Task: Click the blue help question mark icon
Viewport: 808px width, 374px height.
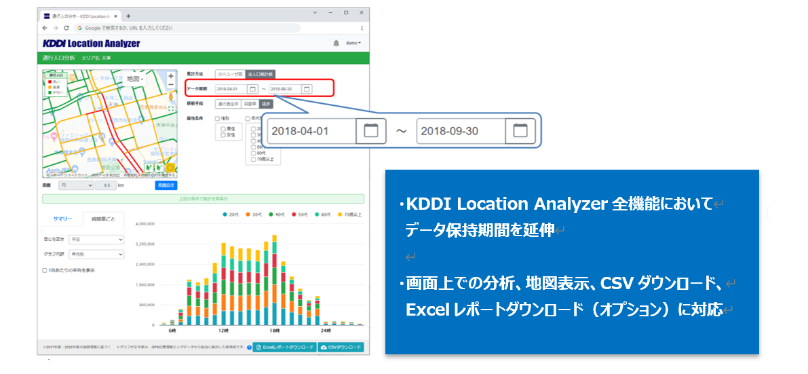Action: pyautogui.click(x=250, y=348)
